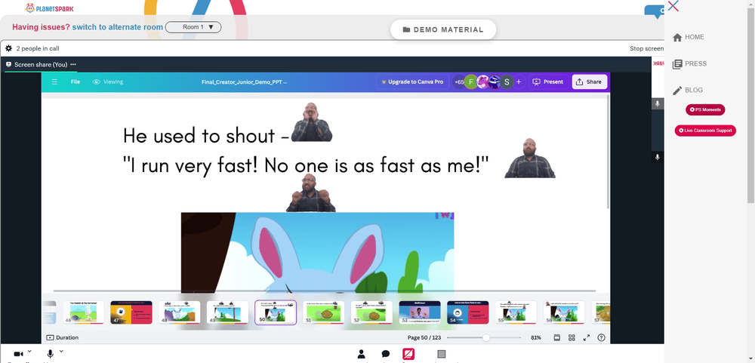Select slide thumbnail 52
Image resolution: width=755 pixels, height=363 pixels.
[x=371, y=312]
